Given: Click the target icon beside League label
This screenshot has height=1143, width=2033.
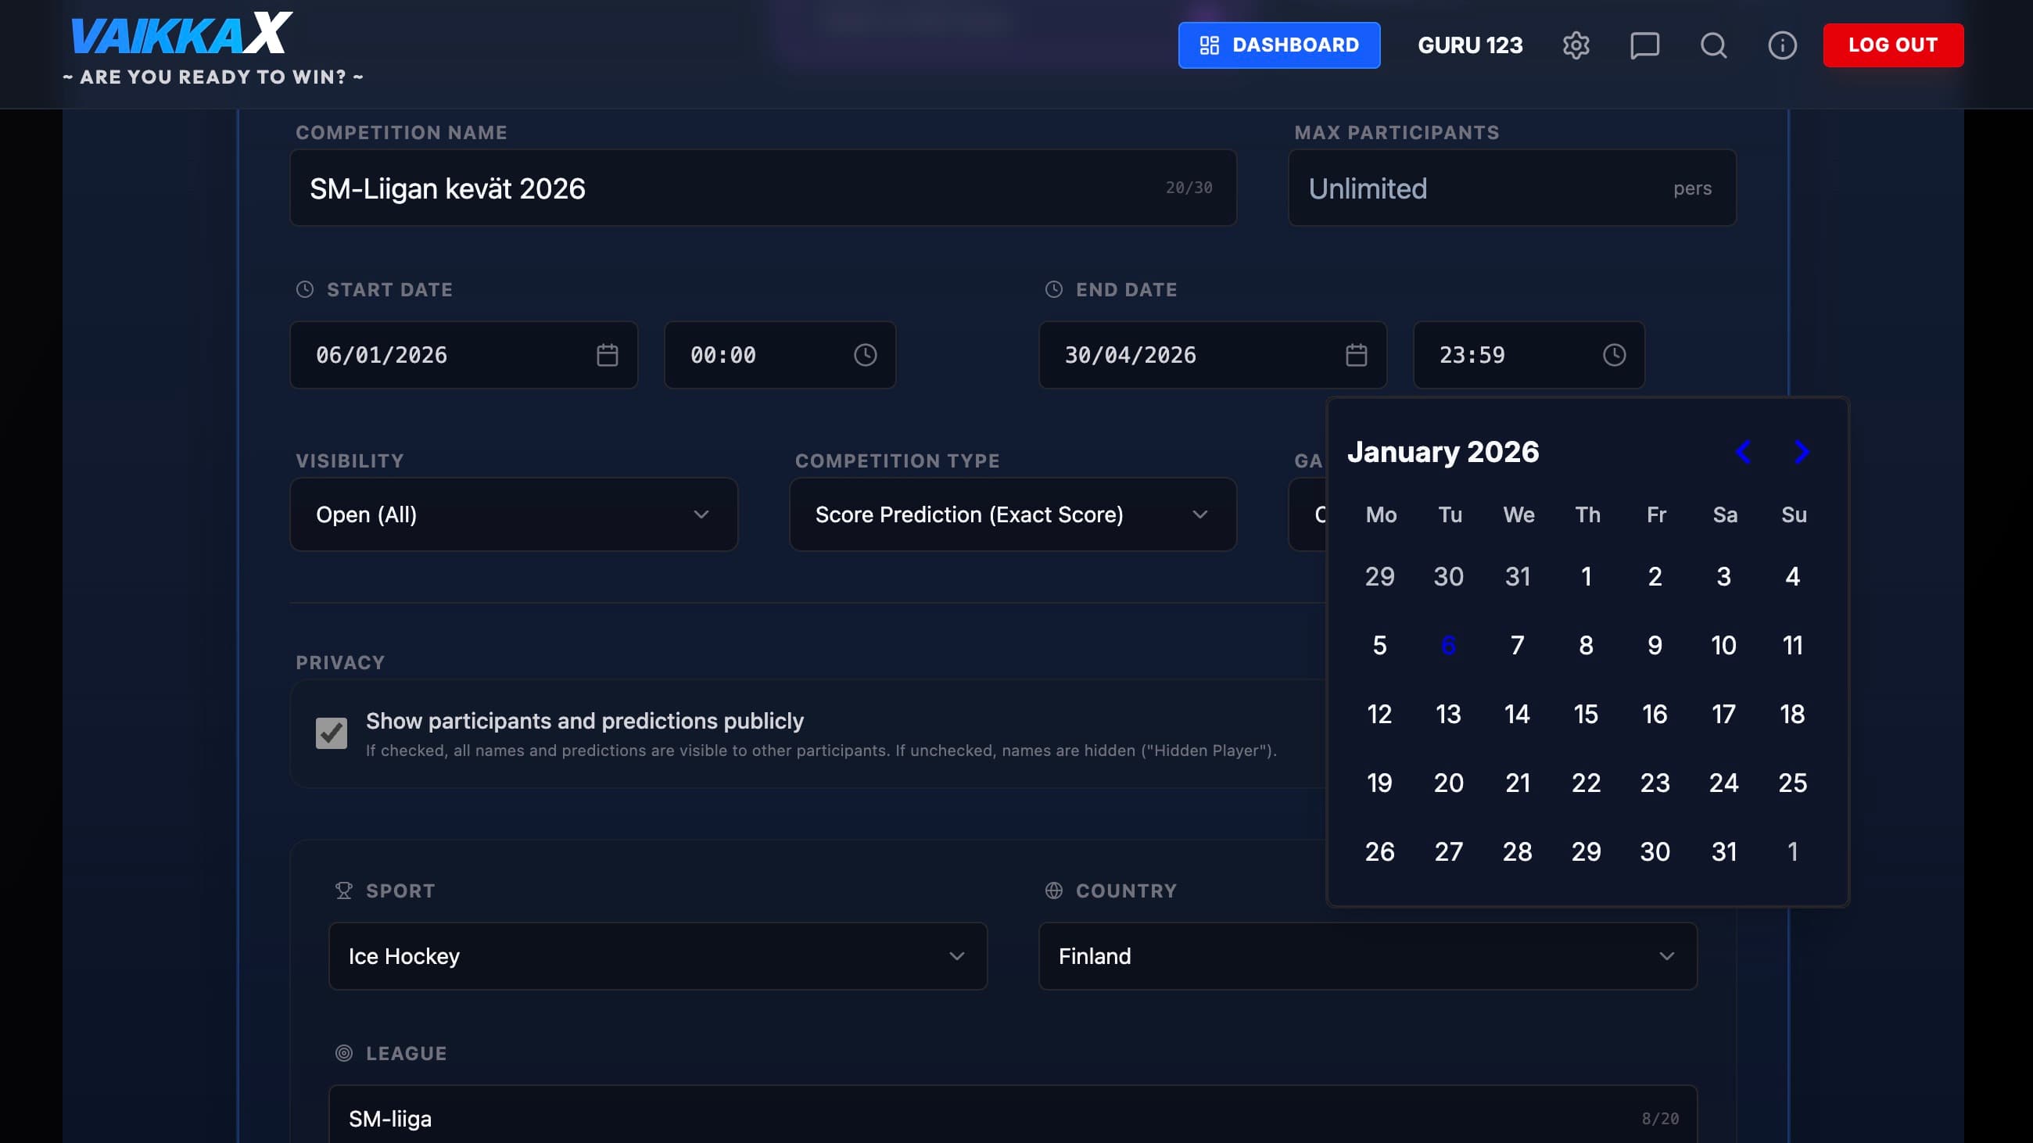Looking at the screenshot, I should coord(342,1052).
